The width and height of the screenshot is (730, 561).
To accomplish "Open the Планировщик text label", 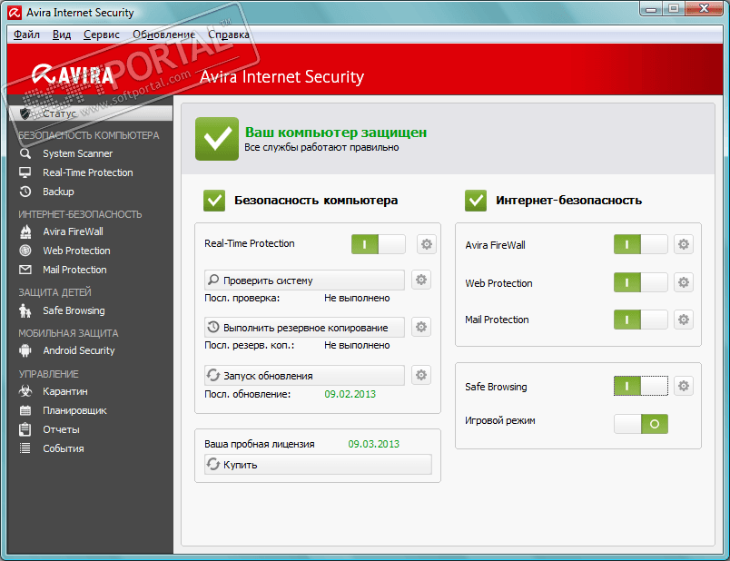I will click(x=75, y=410).
